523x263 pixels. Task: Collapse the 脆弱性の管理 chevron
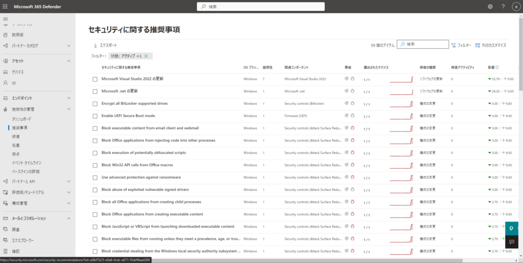(69, 109)
